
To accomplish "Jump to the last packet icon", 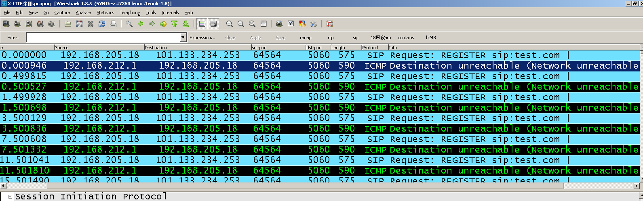I will point(186,24).
